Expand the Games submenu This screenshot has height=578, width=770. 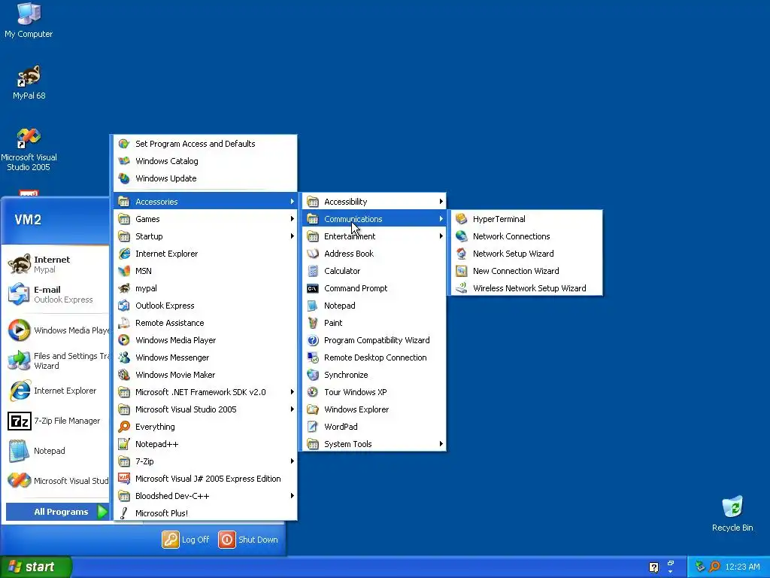[x=205, y=219]
